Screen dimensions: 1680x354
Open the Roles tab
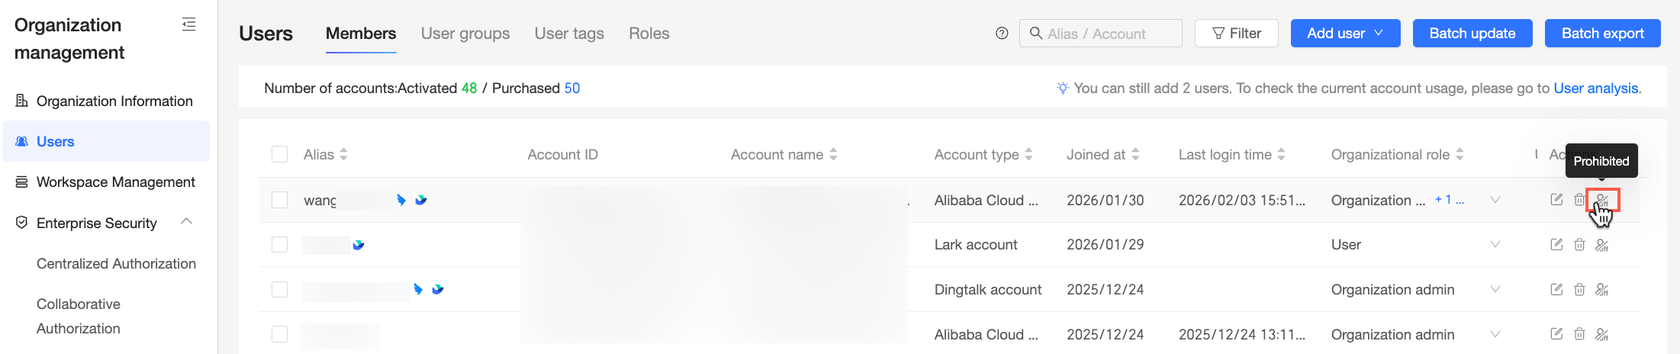[x=649, y=34]
